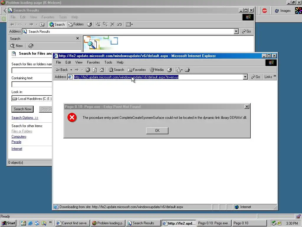Click the Home icon in Internet Explorer

(102, 70)
